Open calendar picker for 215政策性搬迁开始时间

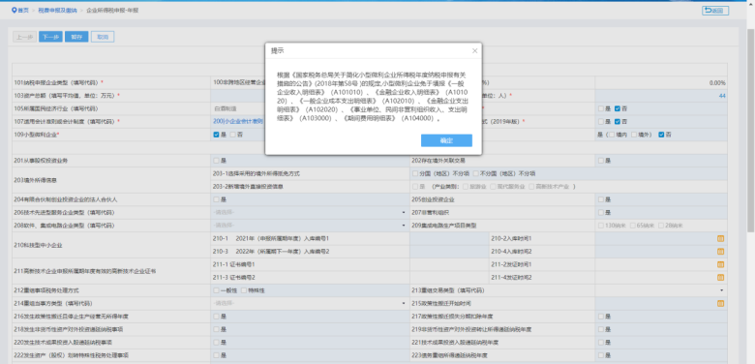pos(721,303)
